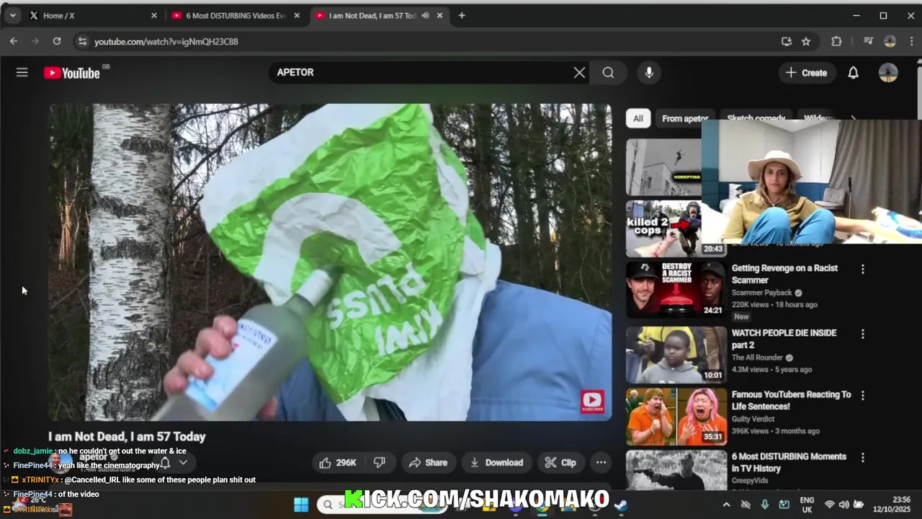This screenshot has height=519, width=922.
Task: Open options for Racist Scammer video
Action: (x=862, y=269)
